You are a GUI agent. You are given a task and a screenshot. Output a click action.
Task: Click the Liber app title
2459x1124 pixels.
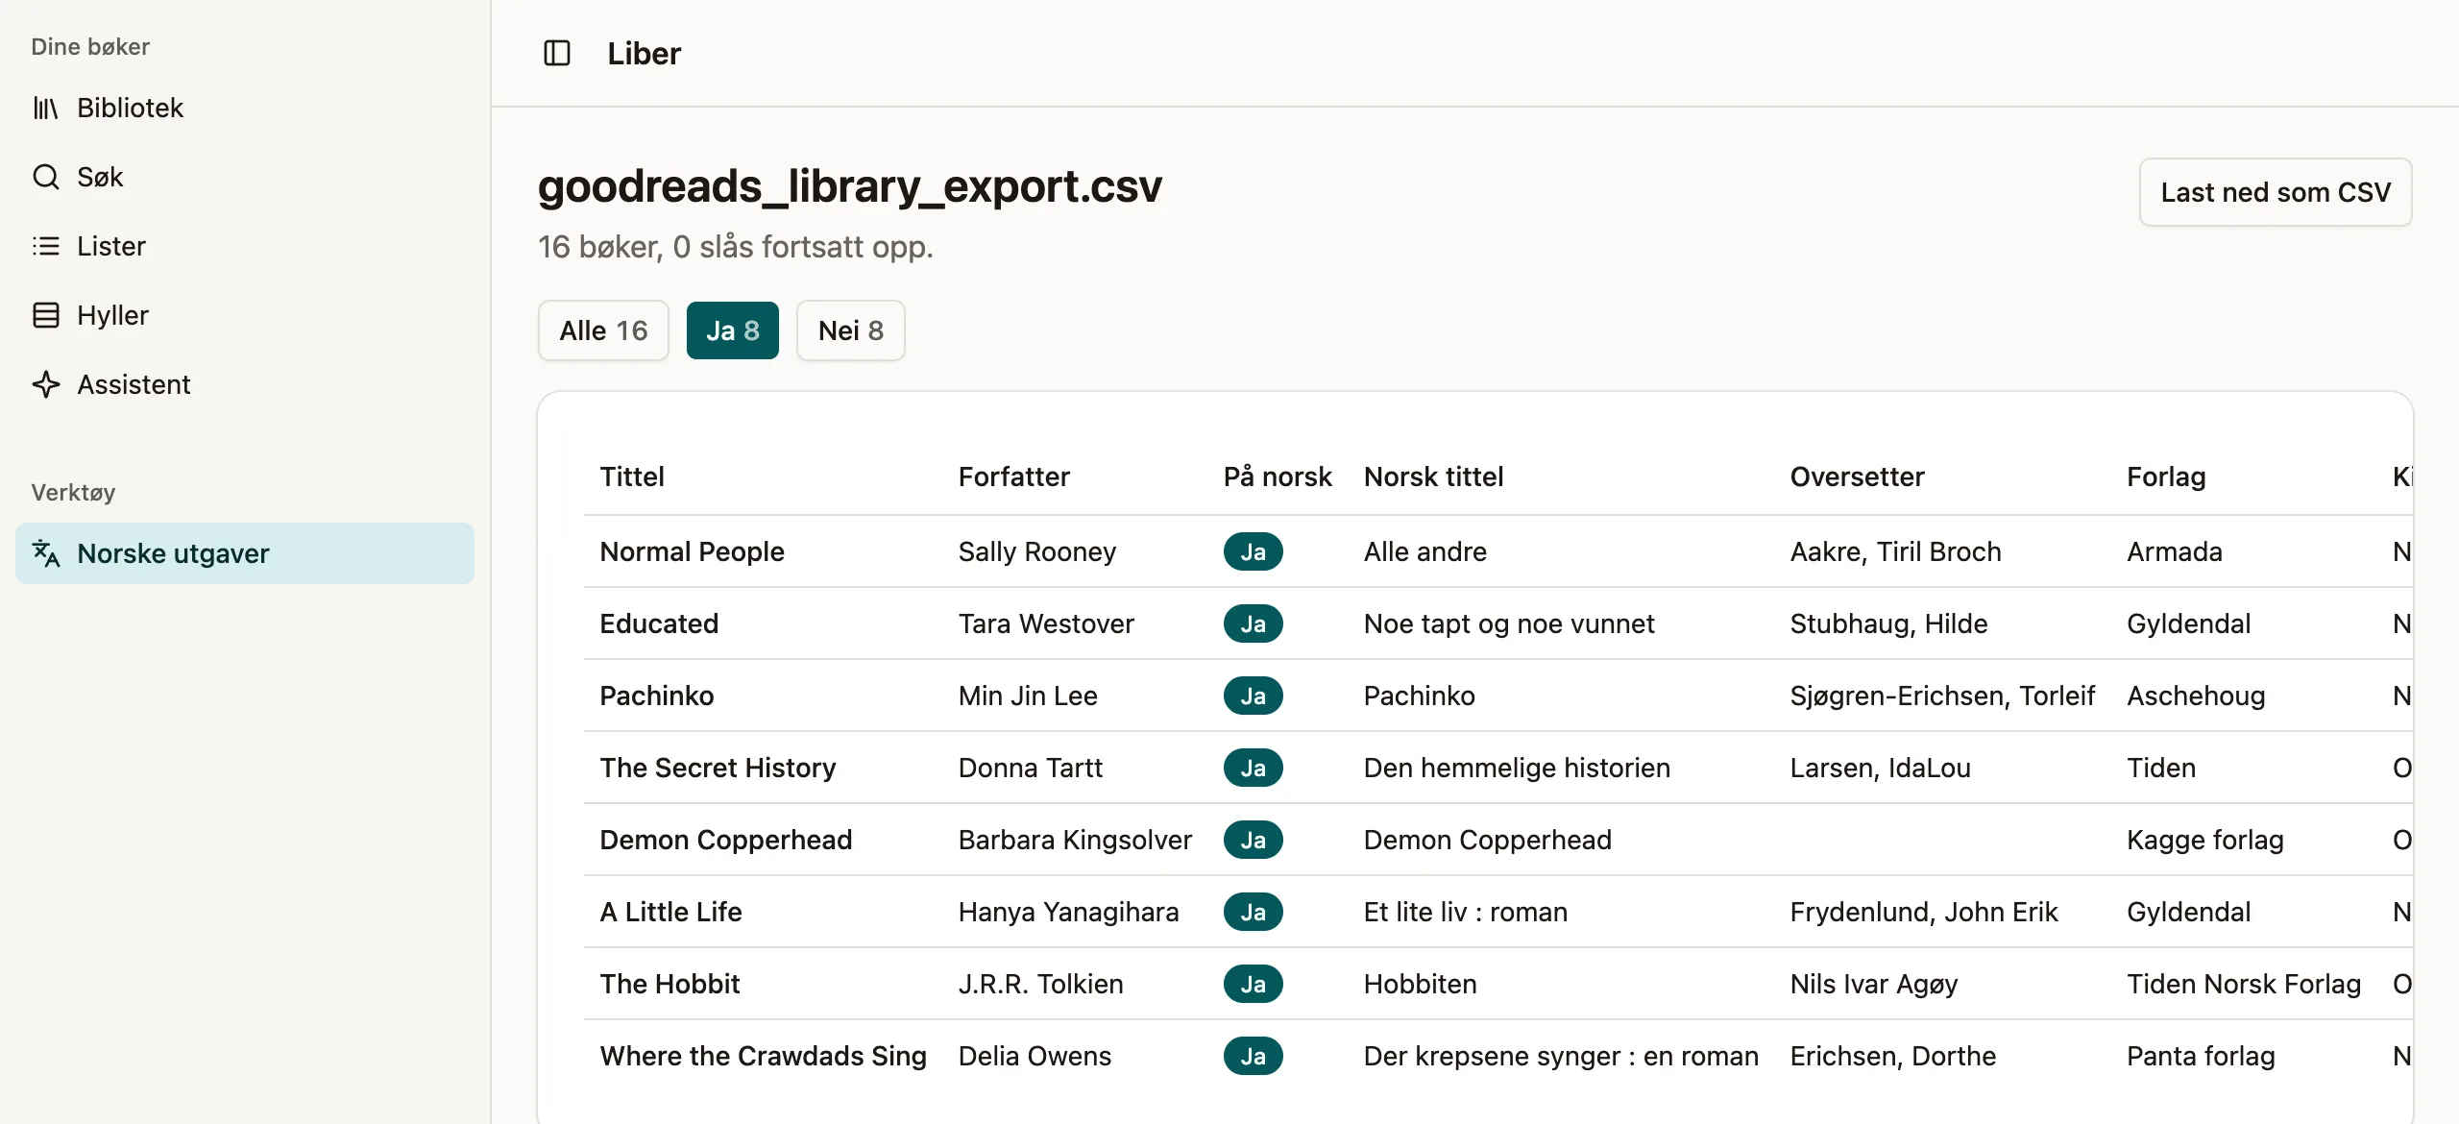click(645, 53)
